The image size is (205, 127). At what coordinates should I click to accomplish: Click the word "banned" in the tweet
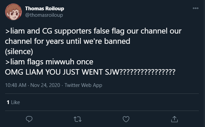click(x=117, y=41)
